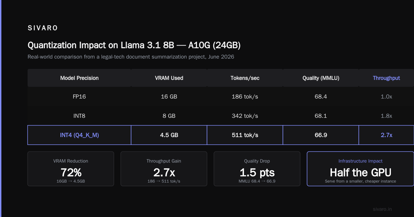Select the INT8 row label
The image size is (414, 217).
[x=79, y=116]
